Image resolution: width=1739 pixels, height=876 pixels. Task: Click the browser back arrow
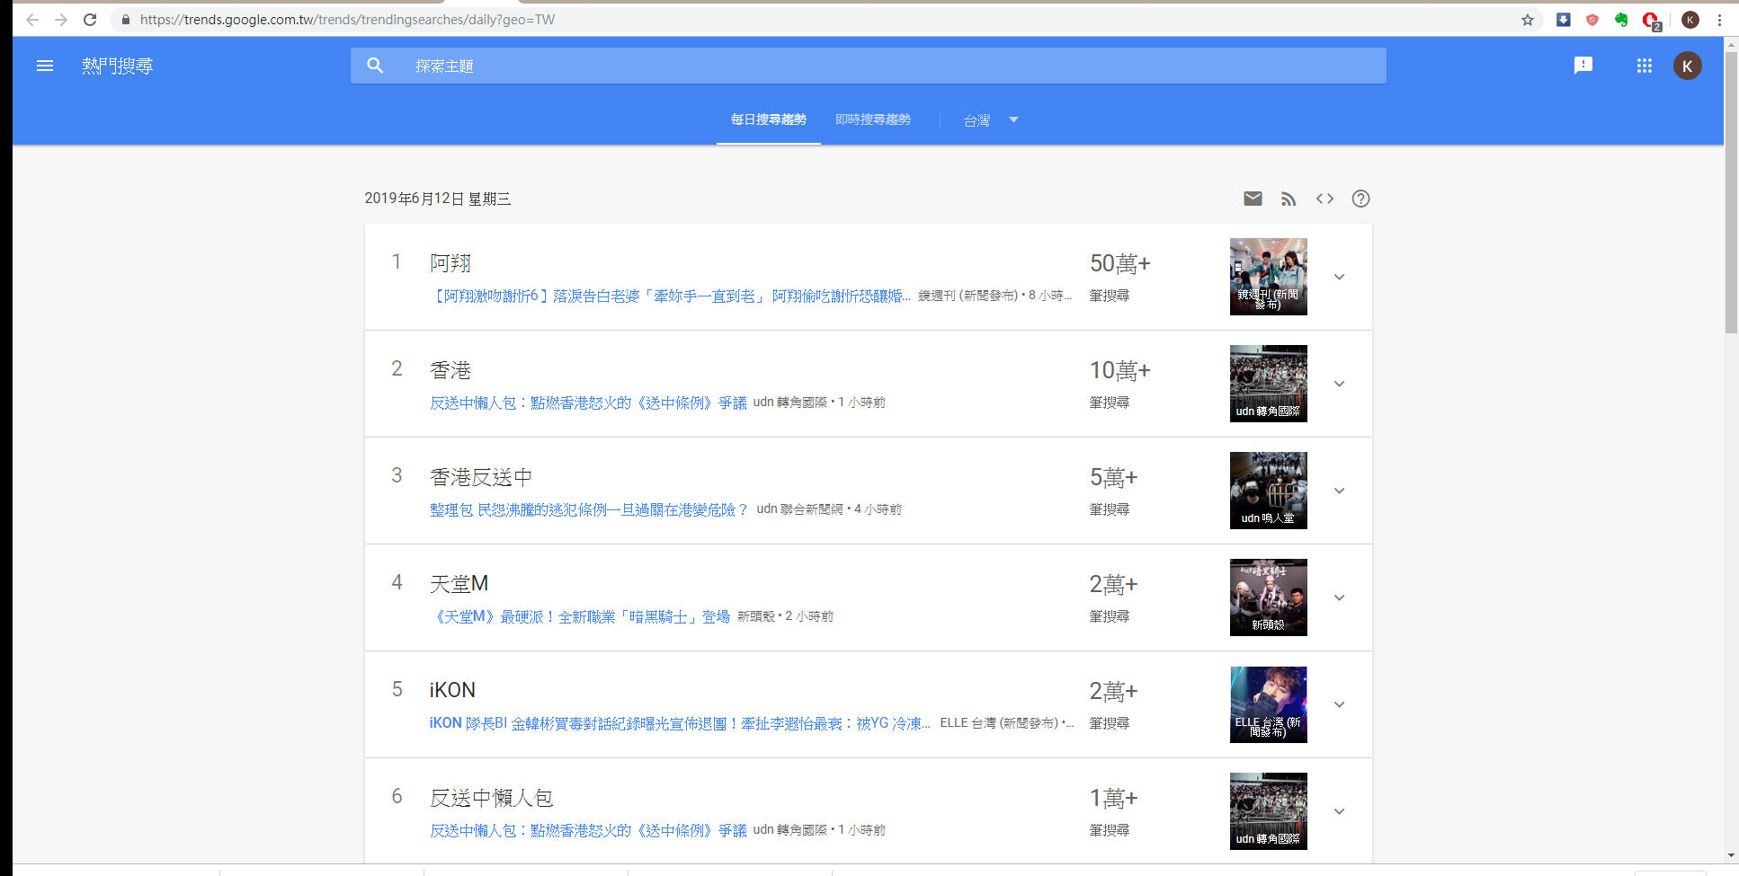32,19
